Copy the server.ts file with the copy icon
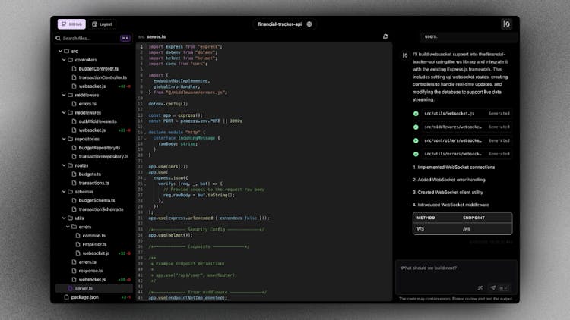This screenshot has height=320, width=570. (x=385, y=36)
